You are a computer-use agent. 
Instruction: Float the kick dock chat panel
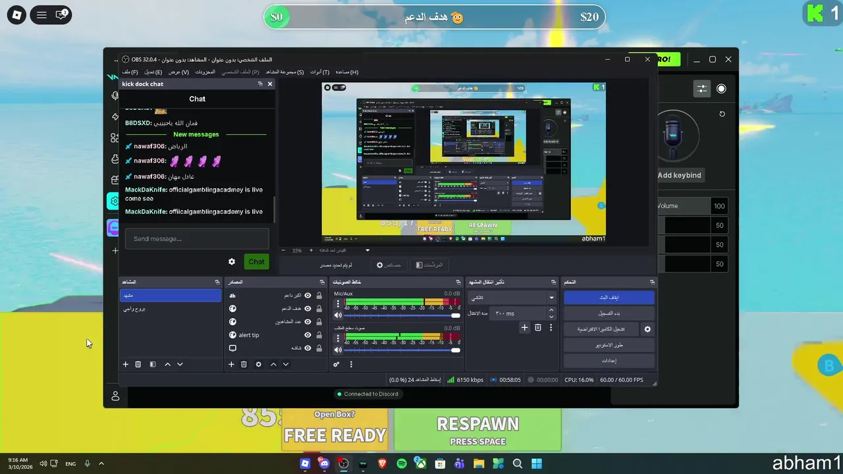(260, 84)
